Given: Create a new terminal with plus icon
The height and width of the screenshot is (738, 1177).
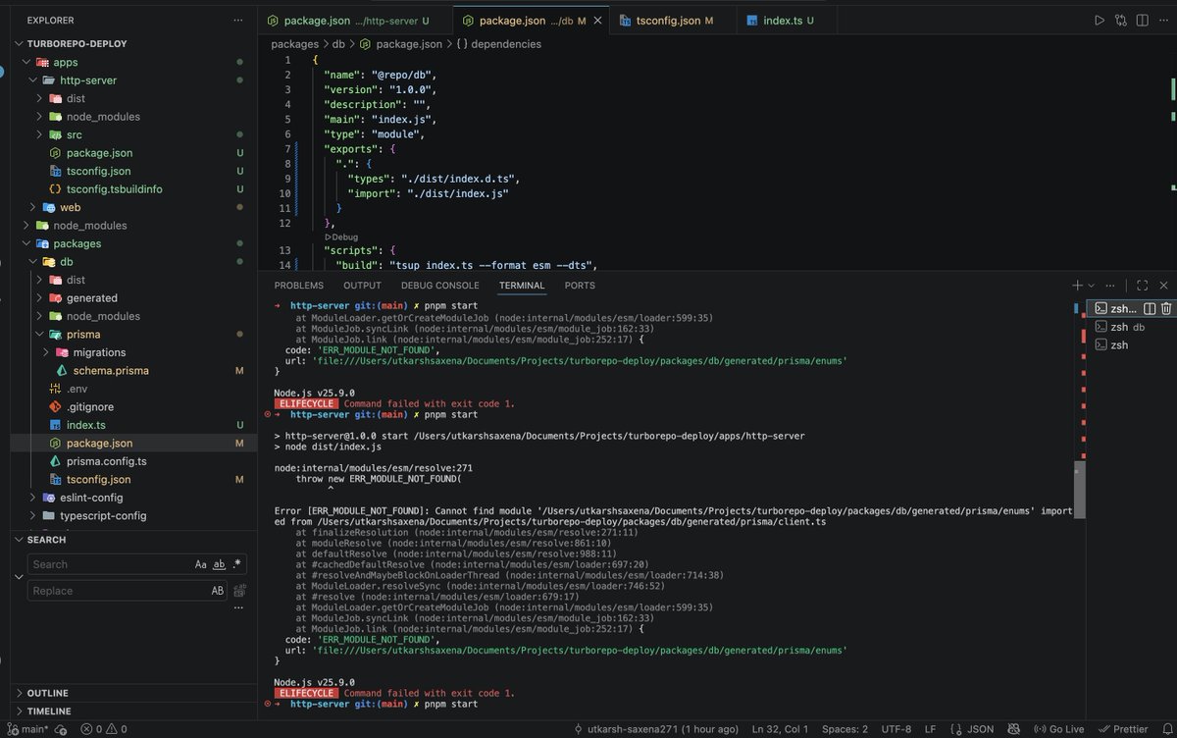Looking at the screenshot, I should click(1077, 285).
